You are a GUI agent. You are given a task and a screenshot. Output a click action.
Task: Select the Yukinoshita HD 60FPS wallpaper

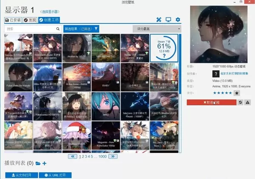click(48, 106)
